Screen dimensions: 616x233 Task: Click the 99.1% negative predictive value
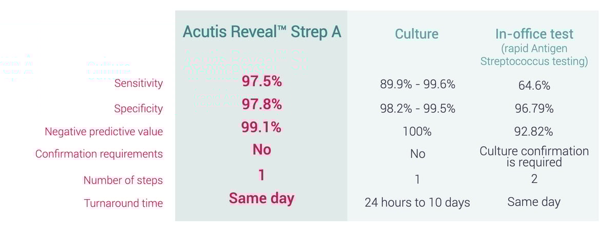pos(261,127)
